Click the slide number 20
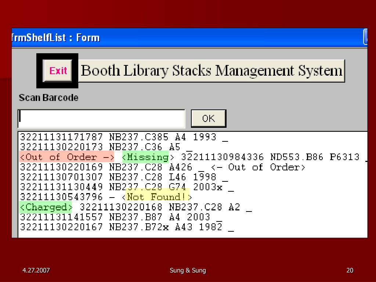Viewport: 376px width, 282px height. 350,270
